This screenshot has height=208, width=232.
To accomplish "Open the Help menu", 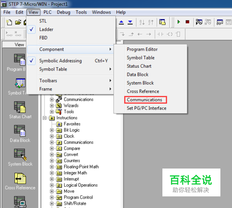I will (121, 12).
